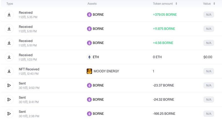Click the sent icon for -166.25 BORNE
The width and height of the screenshot is (222, 119).
tap(9, 113)
